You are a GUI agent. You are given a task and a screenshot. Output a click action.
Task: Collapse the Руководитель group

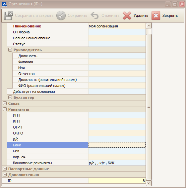[x=10, y=50]
